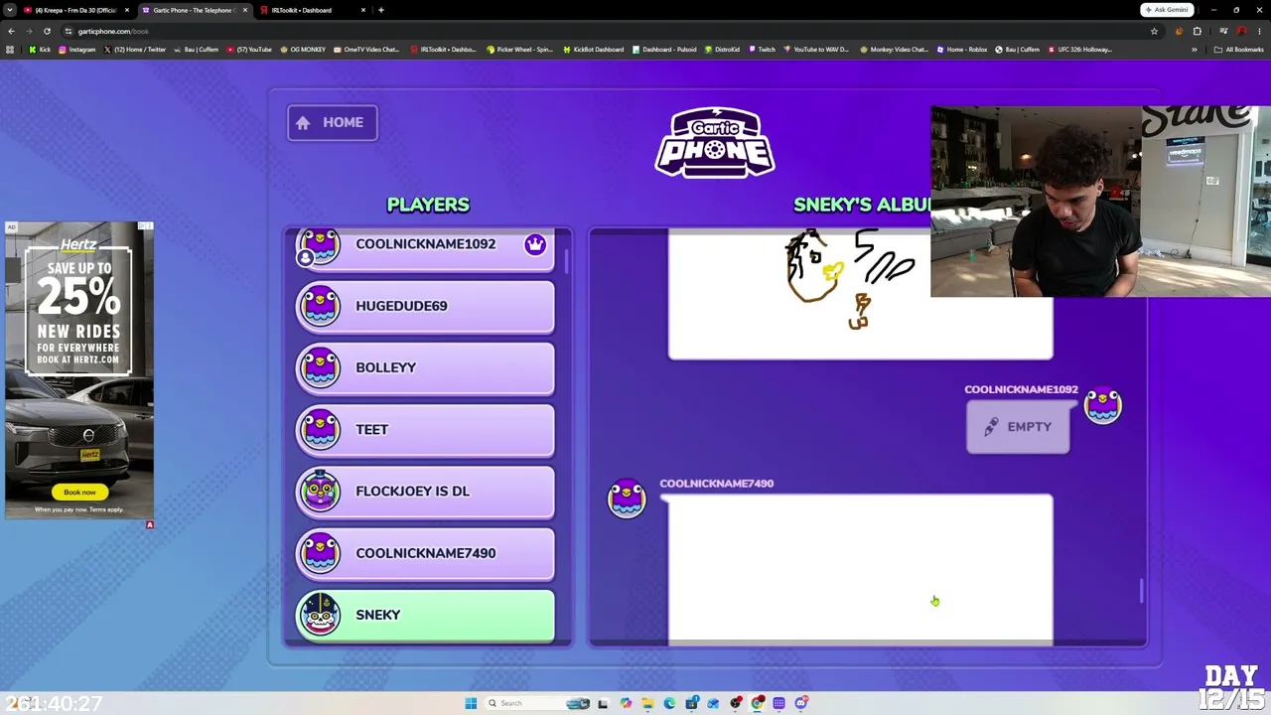Click the crown icon next to COOLNICKNAME1092
This screenshot has width=1271, height=715.
[x=535, y=244]
